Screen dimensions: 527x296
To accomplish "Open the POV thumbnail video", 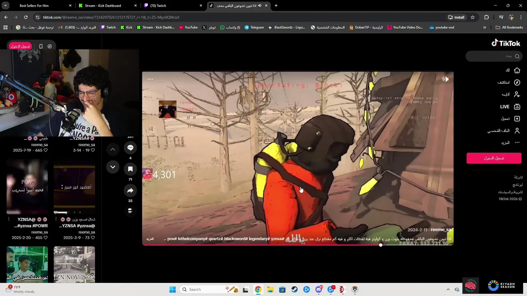I will coord(27,187).
